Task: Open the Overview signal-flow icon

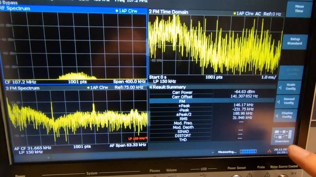Action: click(x=282, y=136)
